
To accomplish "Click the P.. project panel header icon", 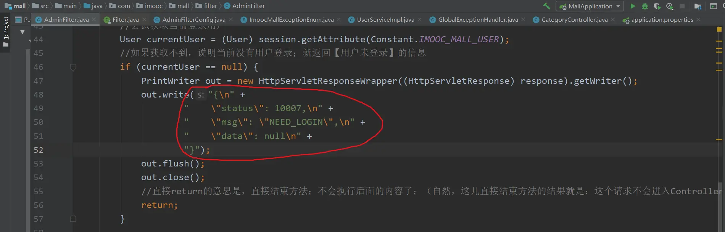I will pyautogui.click(x=19, y=19).
